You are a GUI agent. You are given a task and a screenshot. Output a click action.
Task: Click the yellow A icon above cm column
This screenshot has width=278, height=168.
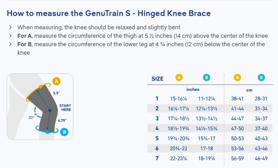coord(238,78)
